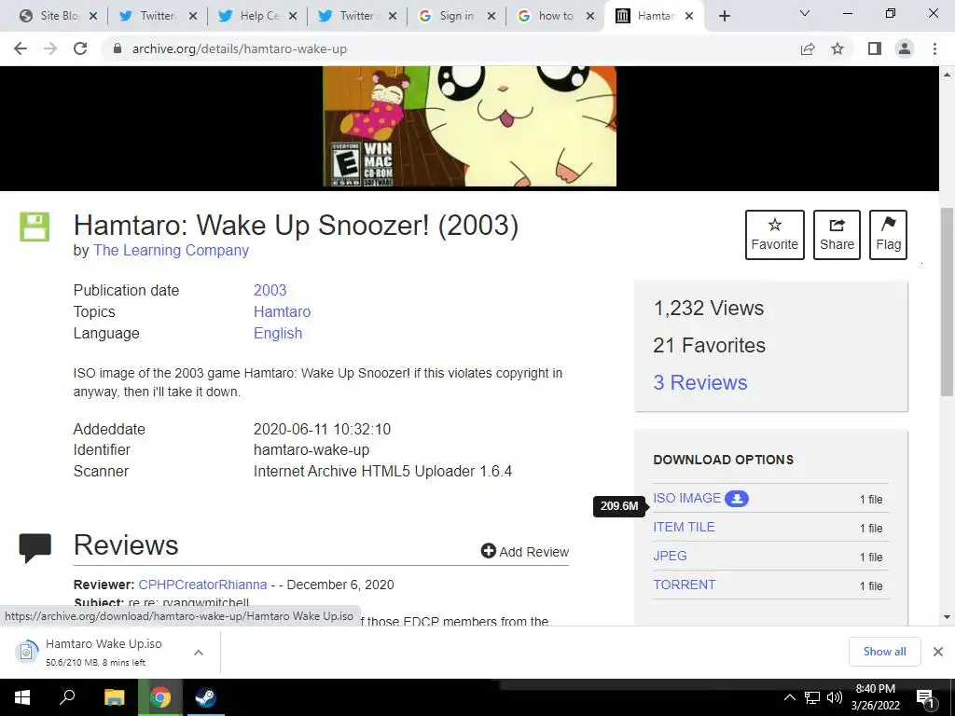Open the Chrome profile avatar
955x716 pixels.
click(x=905, y=48)
